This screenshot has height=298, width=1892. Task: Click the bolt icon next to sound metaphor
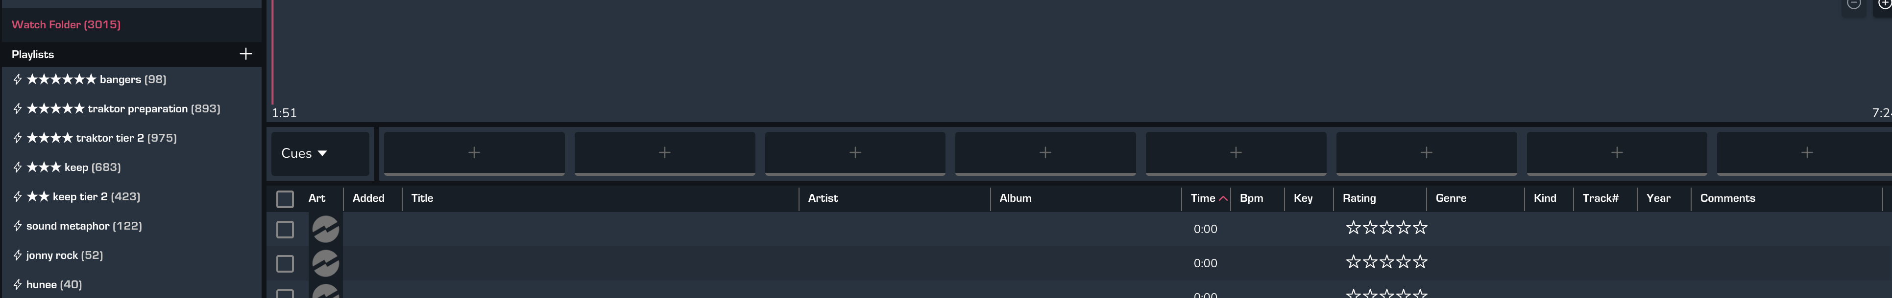[x=18, y=226]
